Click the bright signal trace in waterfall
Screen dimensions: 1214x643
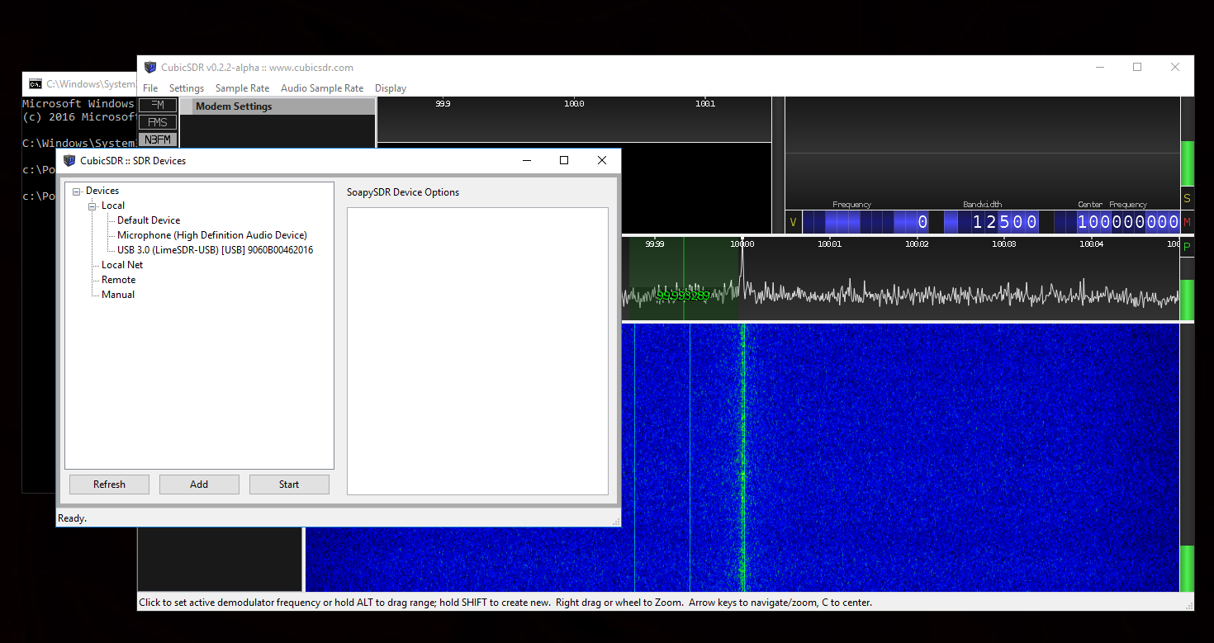(x=742, y=456)
